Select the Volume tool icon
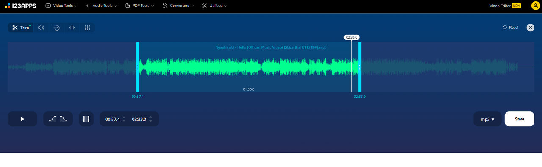This screenshot has width=542, height=167. click(41, 28)
